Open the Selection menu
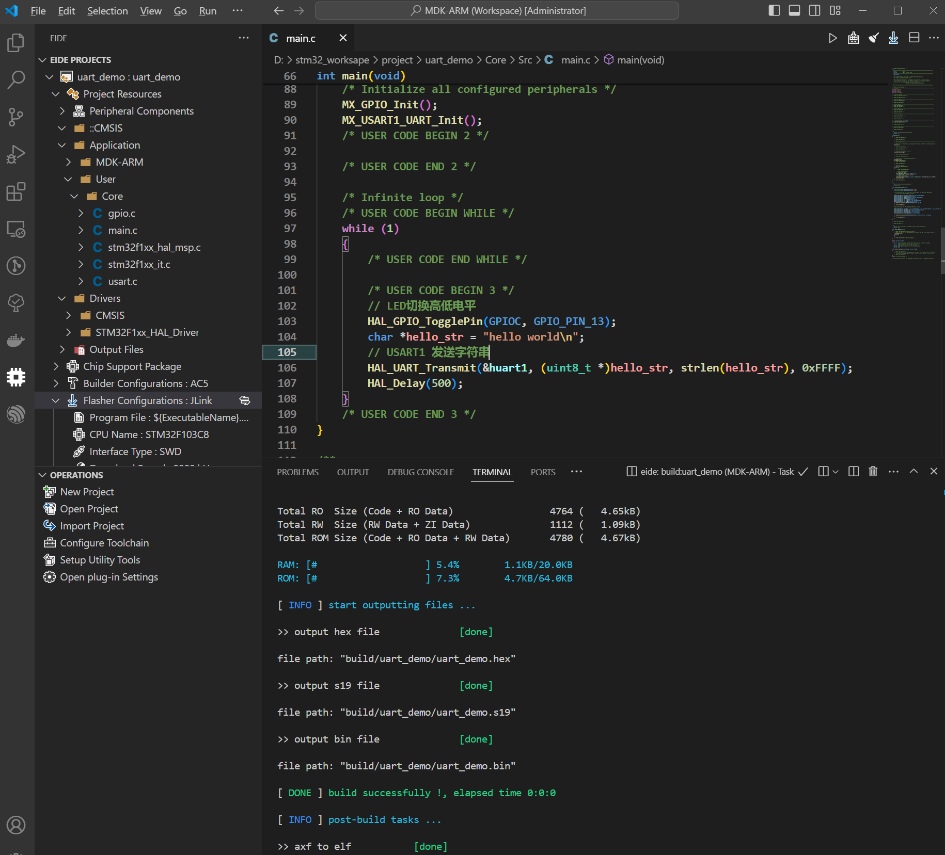The width and height of the screenshot is (945, 855). (107, 11)
